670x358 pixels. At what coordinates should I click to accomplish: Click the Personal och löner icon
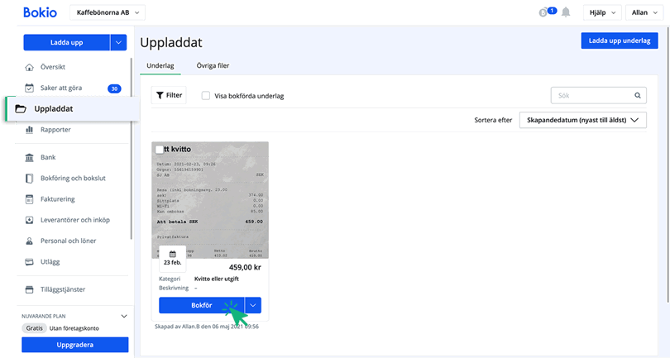[30, 241]
